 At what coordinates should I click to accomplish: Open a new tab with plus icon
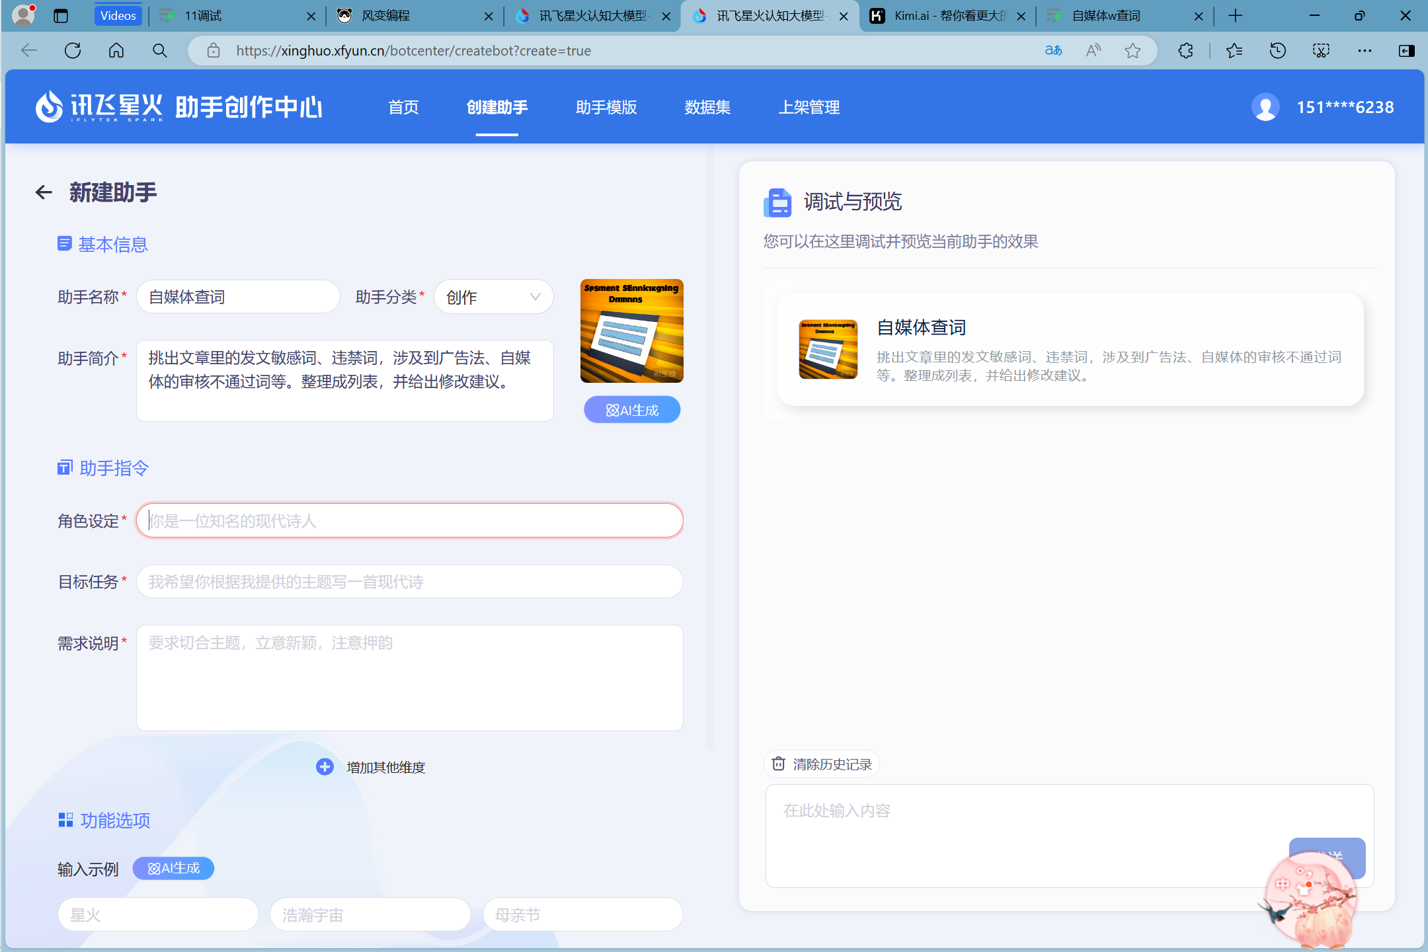[x=1235, y=16]
